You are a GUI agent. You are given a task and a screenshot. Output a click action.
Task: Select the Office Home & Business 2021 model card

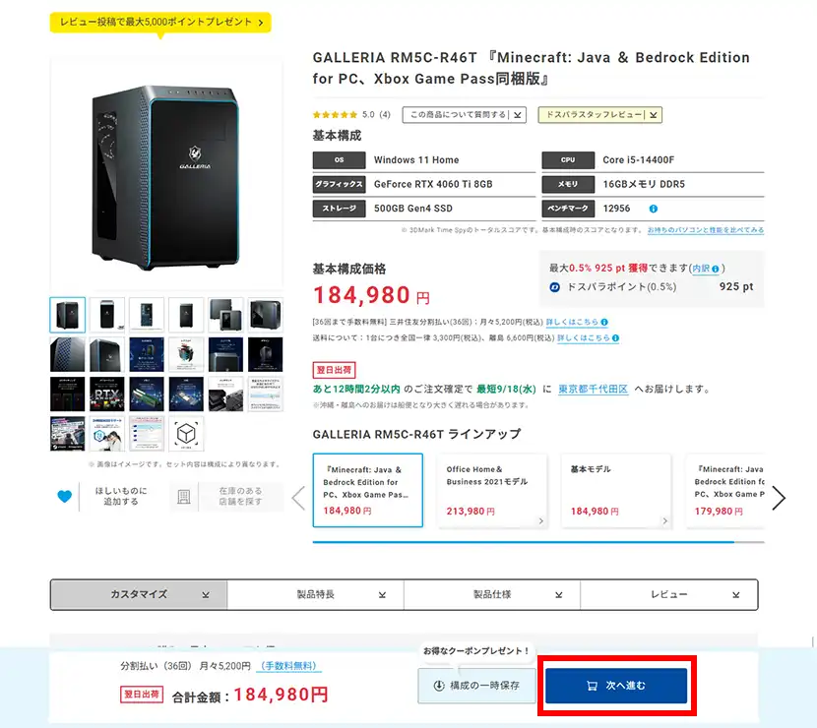[x=492, y=491]
